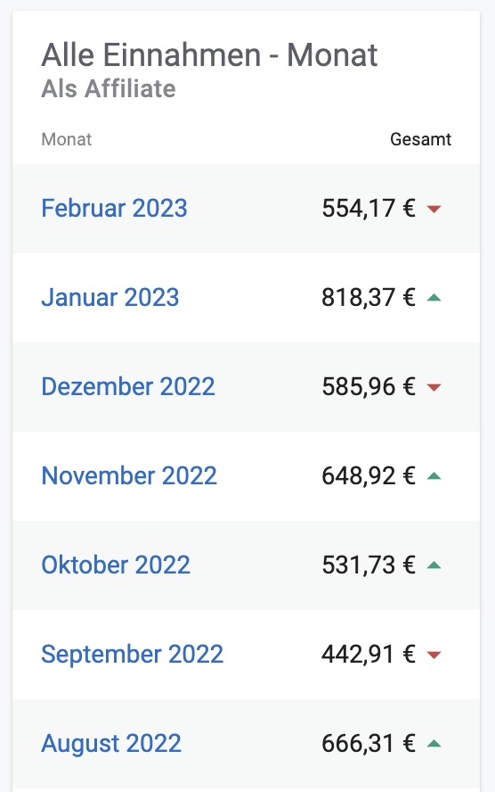Click red down arrow beside 442,91 €
The width and height of the screenshot is (495, 792).
(434, 655)
